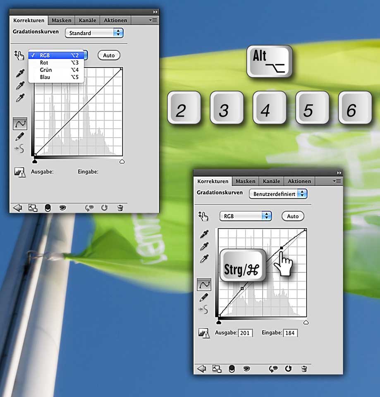Choose RGB channel from open menu
The image size is (380, 397).
click(56, 55)
